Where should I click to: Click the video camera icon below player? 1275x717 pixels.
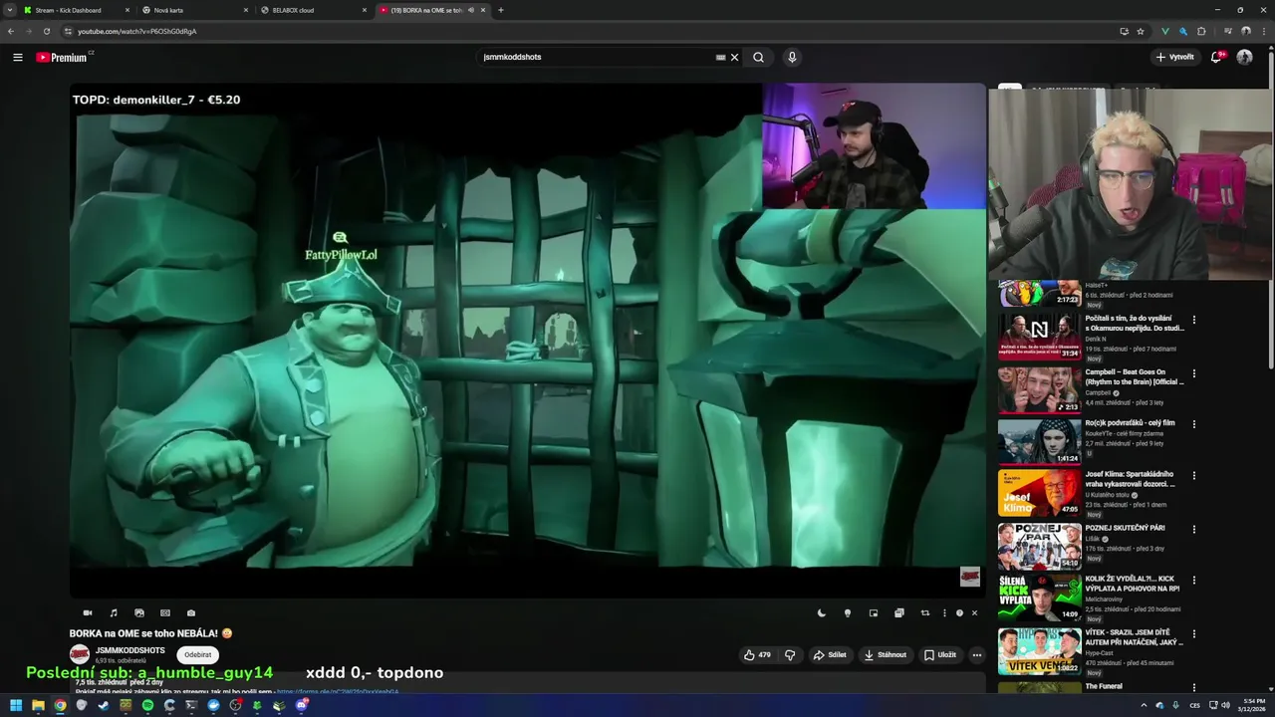(88, 612)
